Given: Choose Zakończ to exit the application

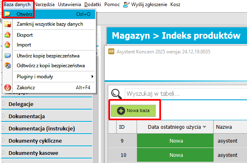Looking at the screenshot, I should [x=49, y=88].
